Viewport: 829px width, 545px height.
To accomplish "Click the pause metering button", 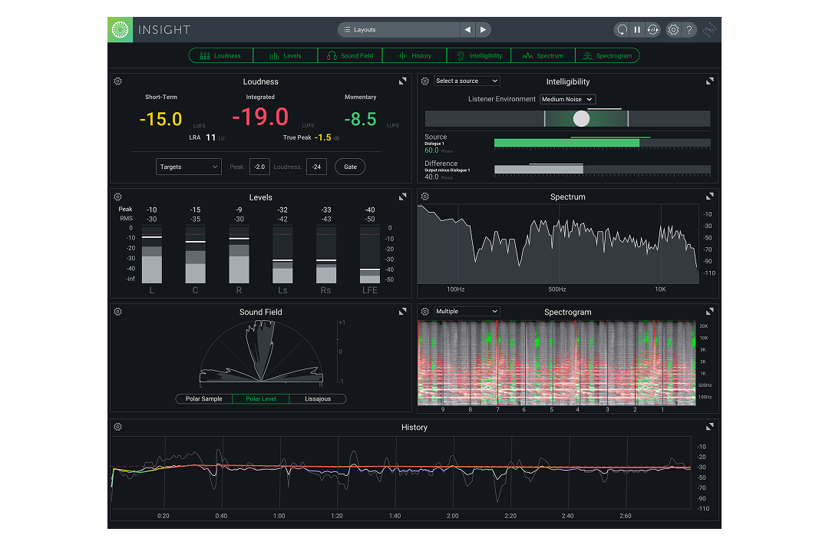I will tap(636, 30).
